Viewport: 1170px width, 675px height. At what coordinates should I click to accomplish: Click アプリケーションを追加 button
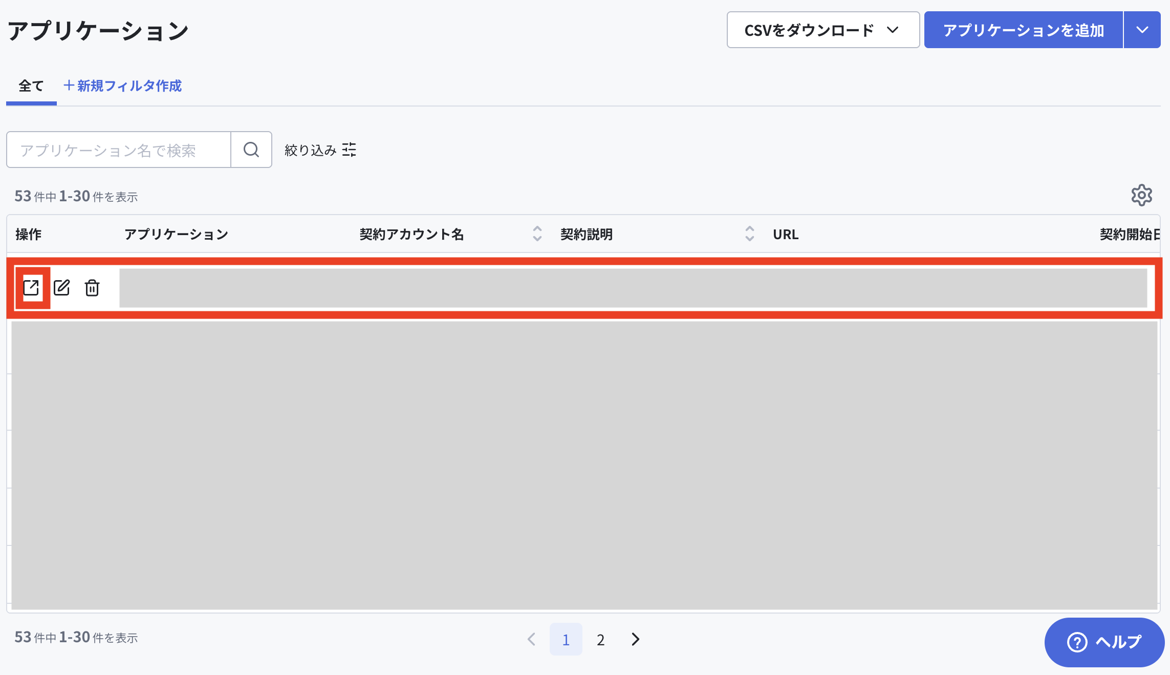click(x=1024, y=30)
